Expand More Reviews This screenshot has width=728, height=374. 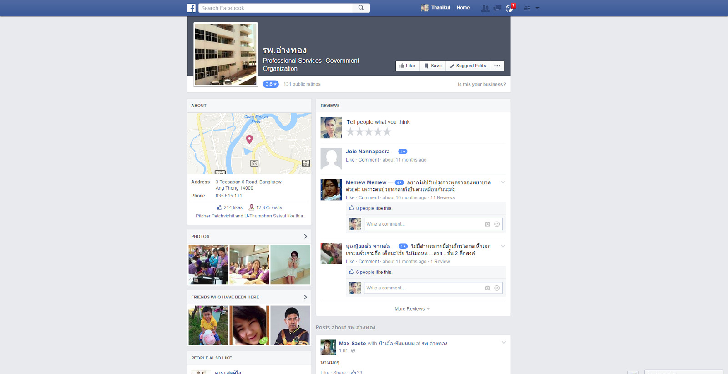coord(412,309)
